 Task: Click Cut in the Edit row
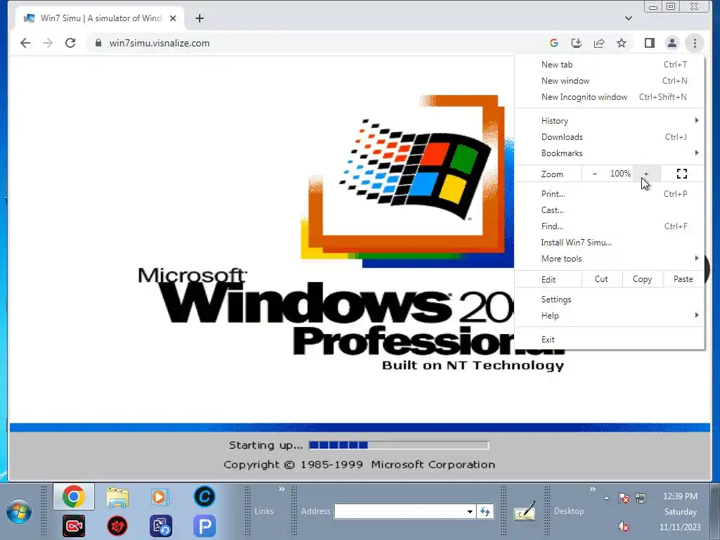coord(602,279)
